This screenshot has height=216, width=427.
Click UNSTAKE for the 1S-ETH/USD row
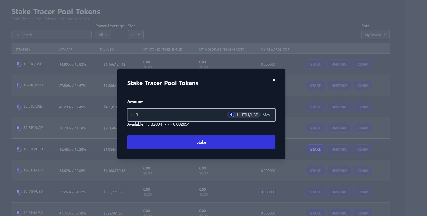339,171
